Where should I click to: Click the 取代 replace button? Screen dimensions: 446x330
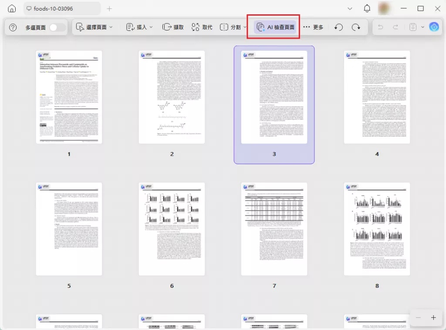(x=202, y=27)
